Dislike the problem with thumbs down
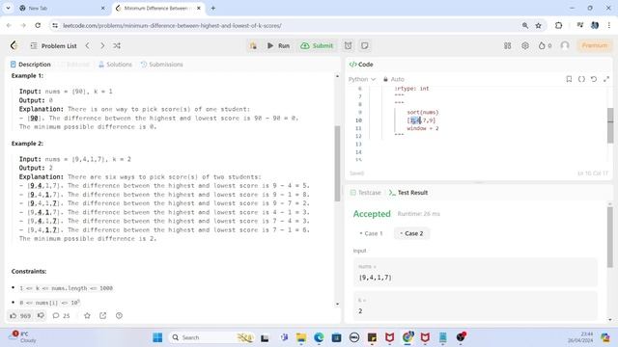Screen dimensions: 618x347 point(41,315)
